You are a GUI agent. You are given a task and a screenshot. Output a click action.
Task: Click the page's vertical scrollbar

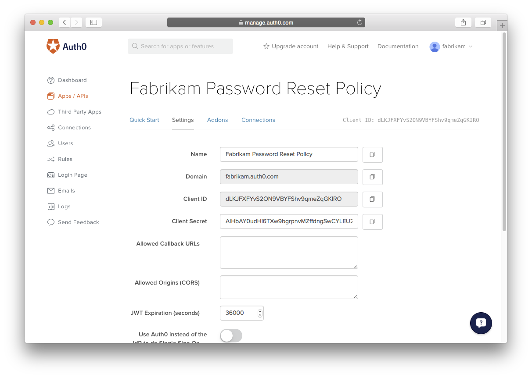[504, 132]
